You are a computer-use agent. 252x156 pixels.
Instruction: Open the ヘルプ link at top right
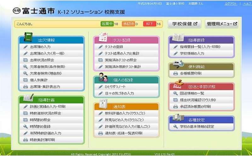(x=247, y=3)
